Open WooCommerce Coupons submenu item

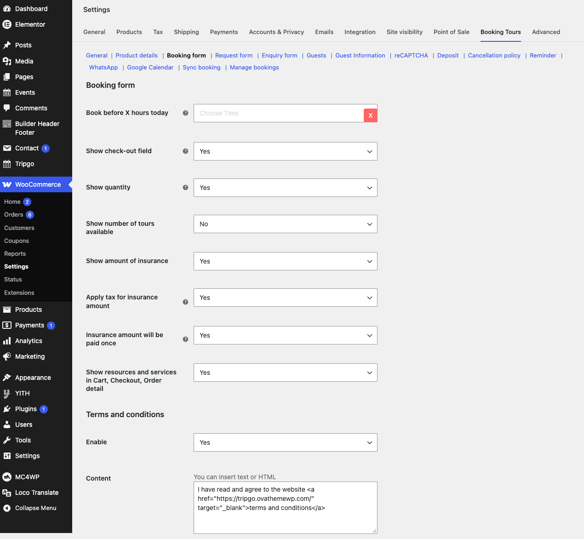pos(17,241)
